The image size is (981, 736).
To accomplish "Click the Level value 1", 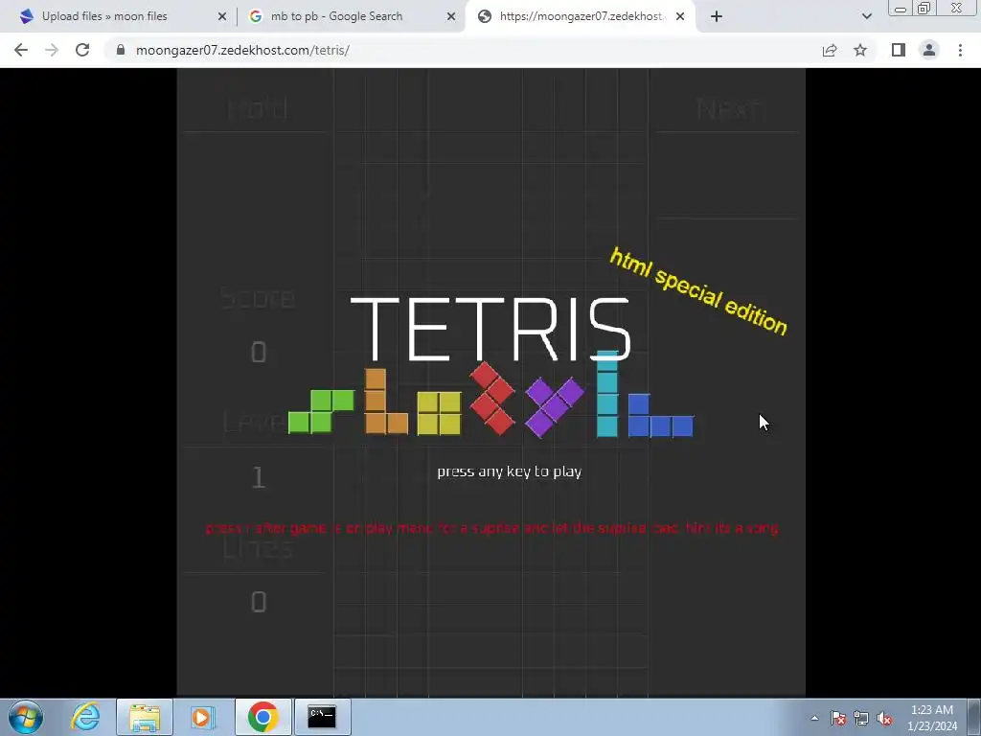I will point(259,477).
